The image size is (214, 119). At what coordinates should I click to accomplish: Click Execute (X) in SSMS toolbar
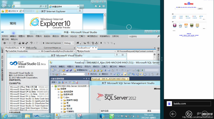(x=92, y=74)
